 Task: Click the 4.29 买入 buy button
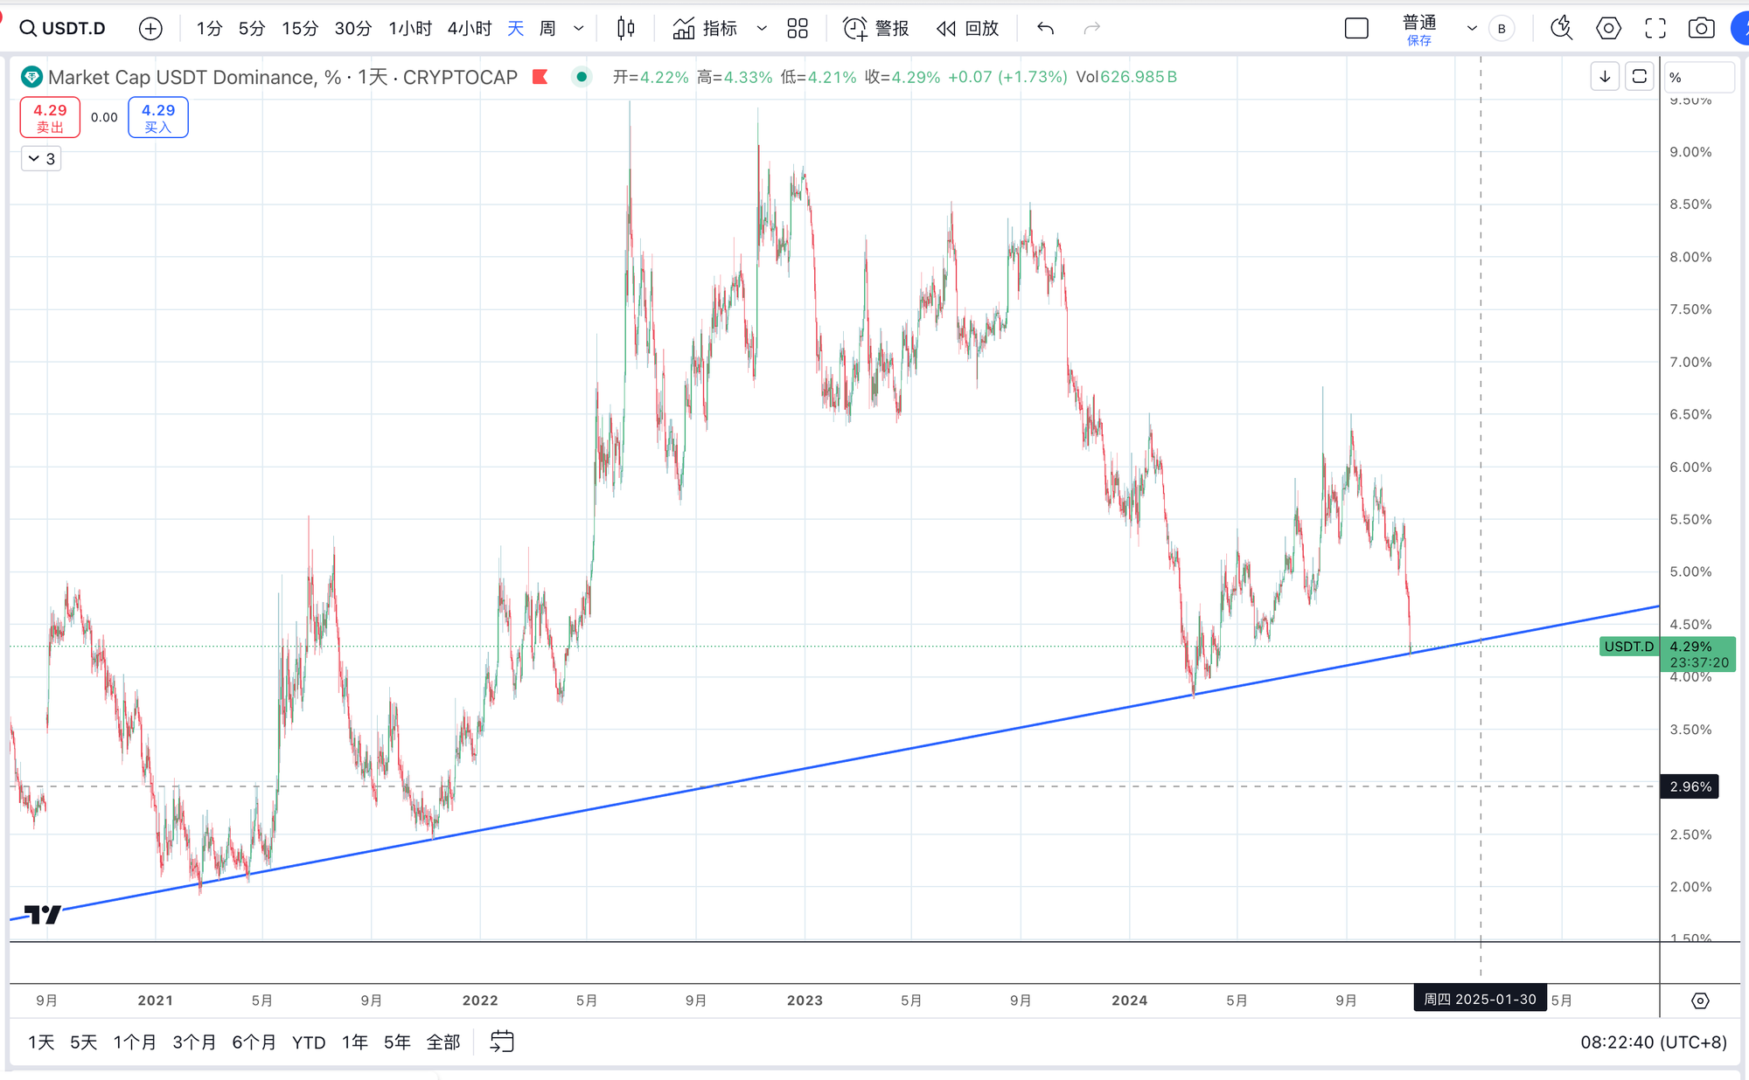[158, 117]
